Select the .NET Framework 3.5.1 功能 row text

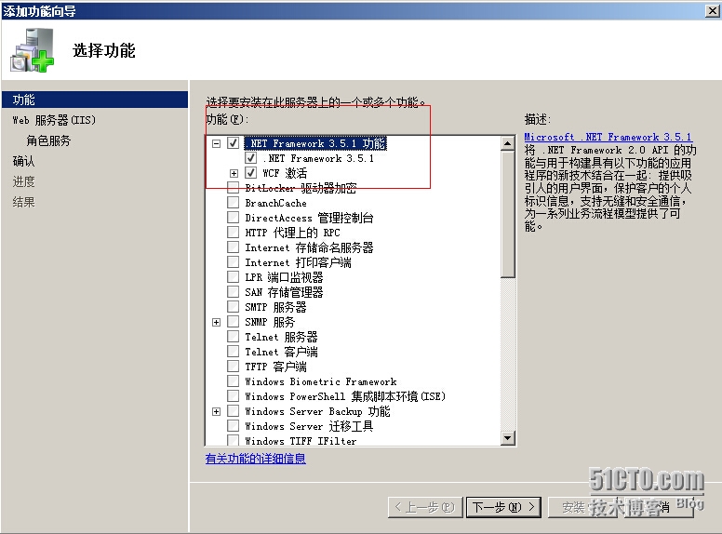315,143
